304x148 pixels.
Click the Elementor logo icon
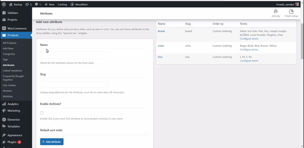(4, 119)
